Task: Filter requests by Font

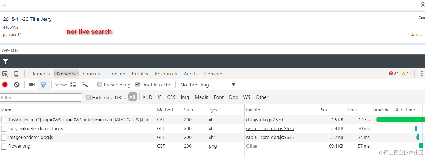Action: [219, 97]
